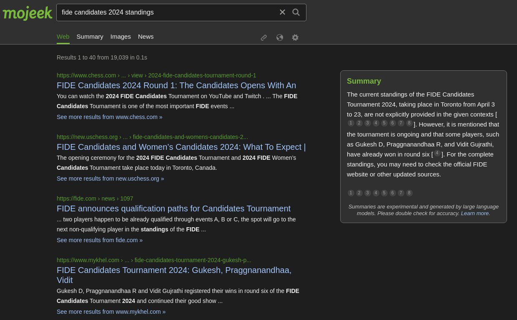Open "FIDE announces qualification paths" result
The height and width of the screenshot is (320, 517).
[x=173, y=208]
